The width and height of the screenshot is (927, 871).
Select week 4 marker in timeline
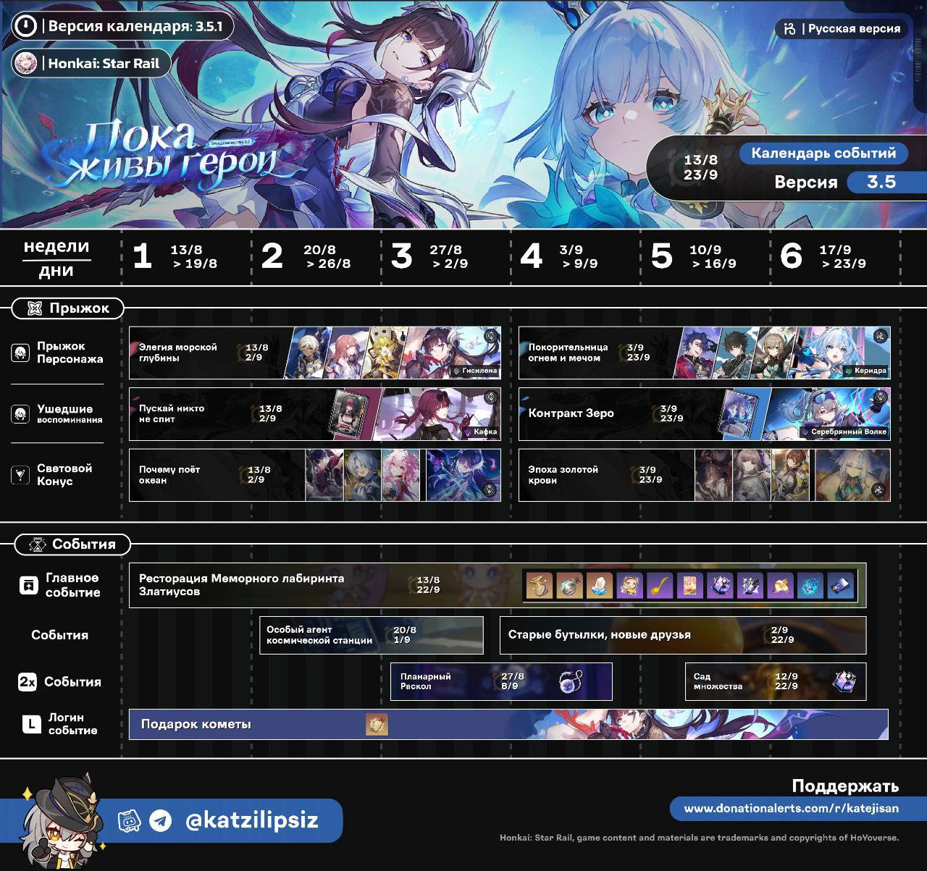pos(532,257)
